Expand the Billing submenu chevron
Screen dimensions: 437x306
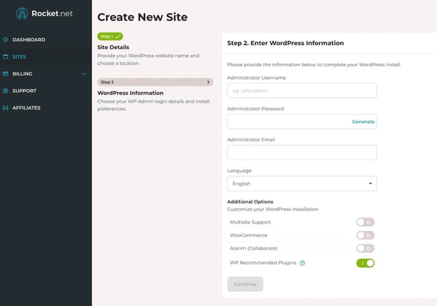[84, 74]
